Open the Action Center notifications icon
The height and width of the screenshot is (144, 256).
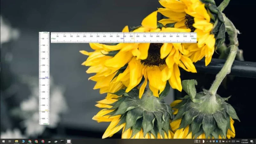pyautogui.click(x=252, y=141)
